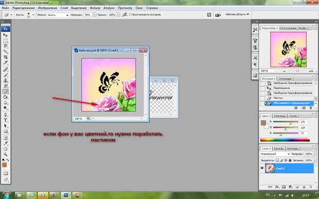Select the Clone Stamp tool
This screenshot has height=199, width=319.
click(x=6, y=81)
